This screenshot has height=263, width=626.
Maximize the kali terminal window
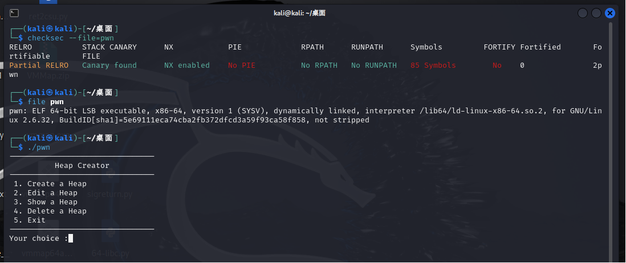tap(596, 13)
